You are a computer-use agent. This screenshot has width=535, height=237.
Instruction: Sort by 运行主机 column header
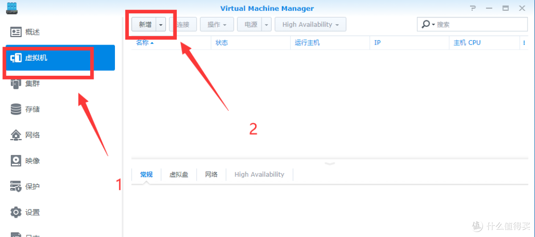[330, 43]
